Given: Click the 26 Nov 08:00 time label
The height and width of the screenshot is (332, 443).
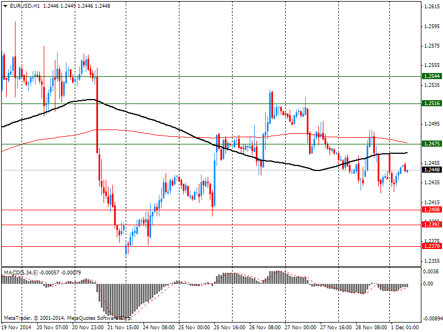Looking at the screenshot, I should tap(265, 328).
